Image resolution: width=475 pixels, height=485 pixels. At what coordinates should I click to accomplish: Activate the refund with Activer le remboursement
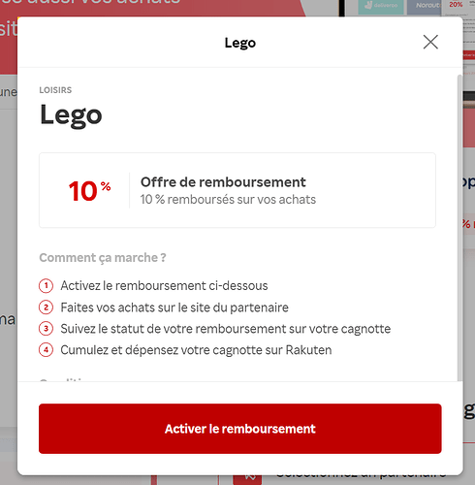pyautogui.click(x=240, y=429)
